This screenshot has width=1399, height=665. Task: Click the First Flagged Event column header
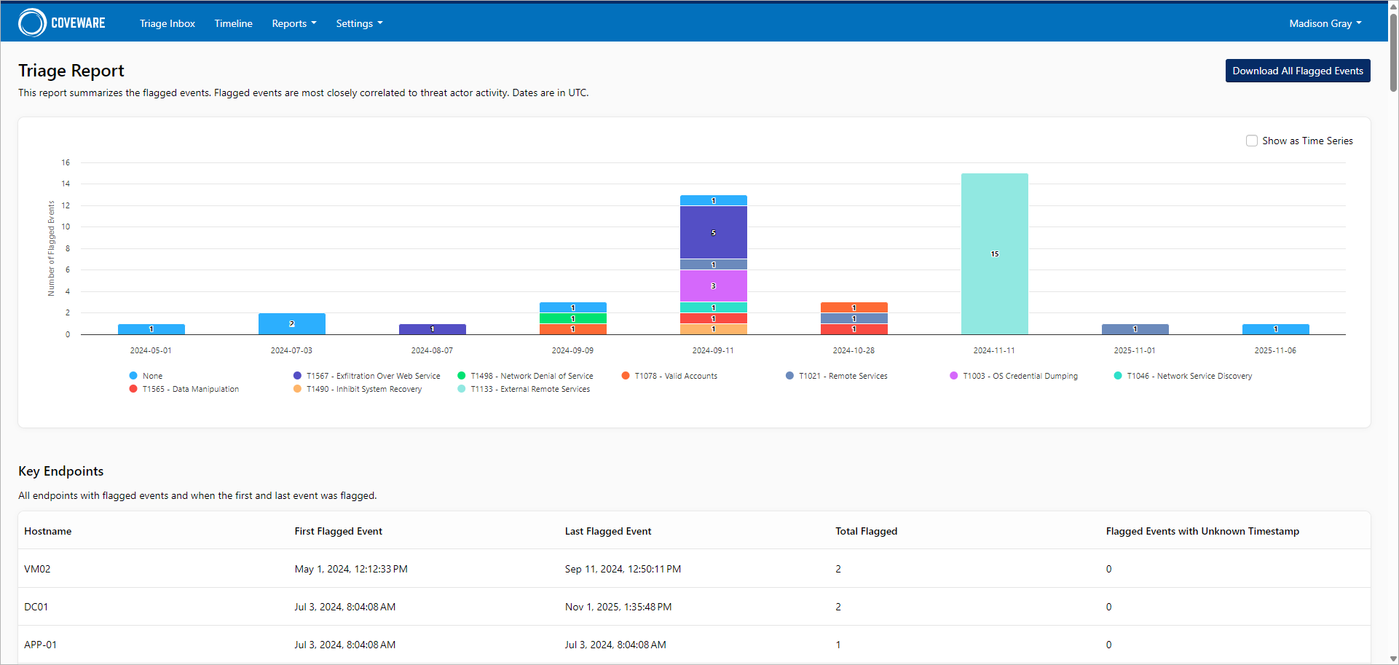pos(339,531)
